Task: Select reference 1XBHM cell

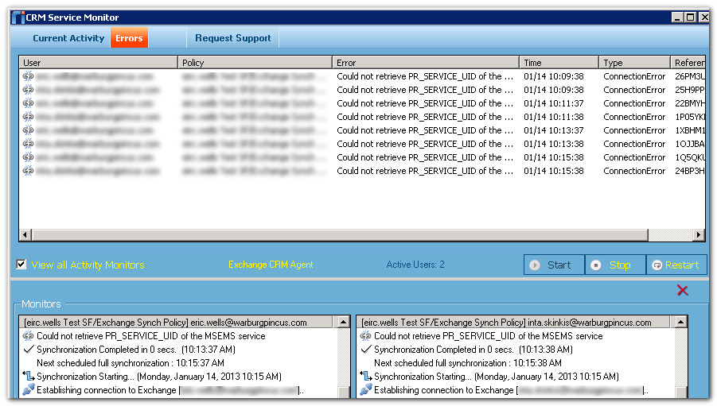Action: point(690,130)
